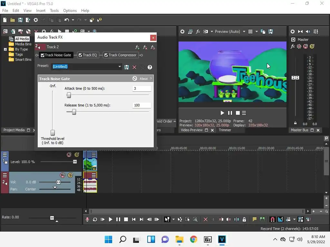
Task: Save project with the floppy disk icon
Action: coord(20,20)
